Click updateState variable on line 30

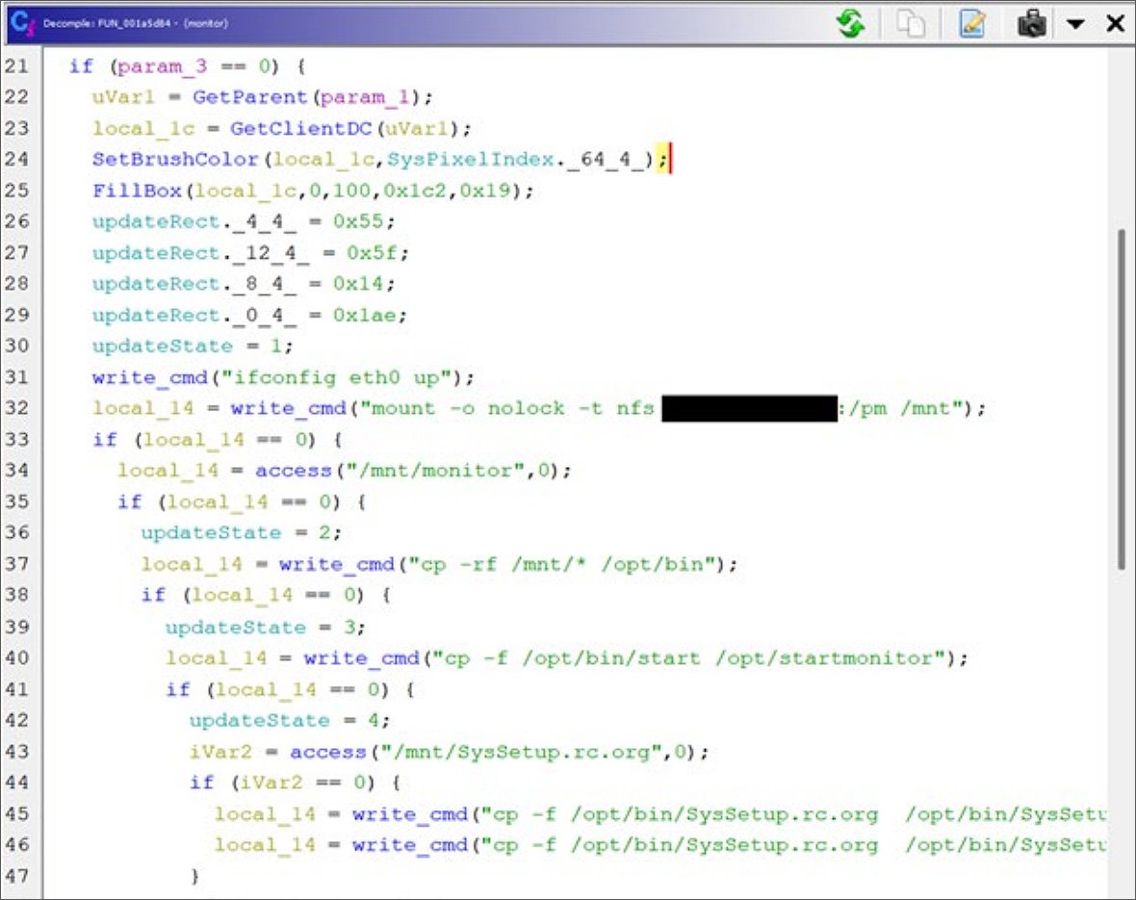coord(163,347)
